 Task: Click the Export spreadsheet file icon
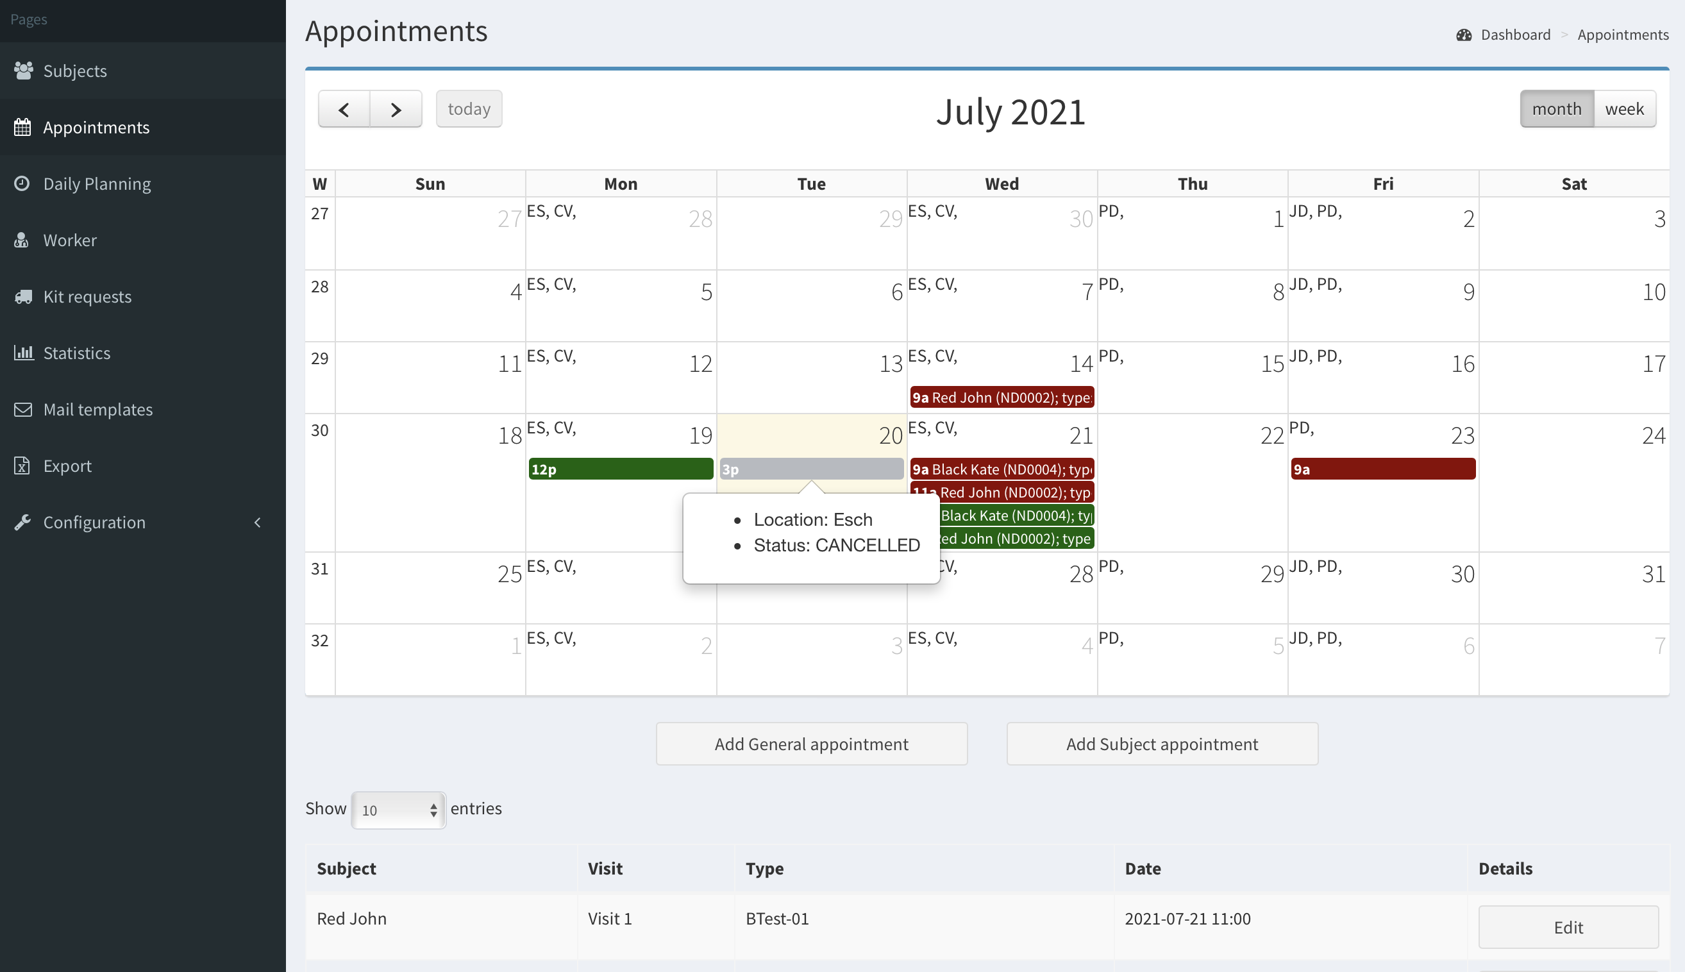pos(22,465)
